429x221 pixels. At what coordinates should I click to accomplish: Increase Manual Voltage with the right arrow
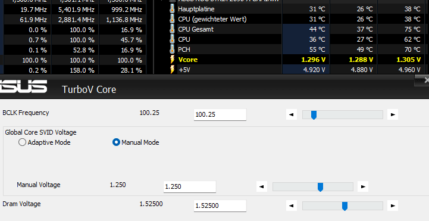click(x=363, y=186)
